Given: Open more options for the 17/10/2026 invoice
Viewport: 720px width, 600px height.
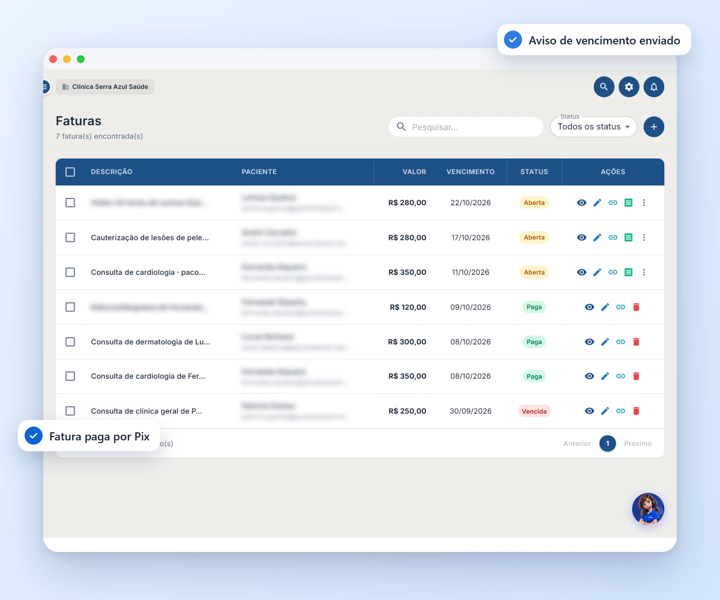Looking at the screenshot, I should click(x=644, y=237).
